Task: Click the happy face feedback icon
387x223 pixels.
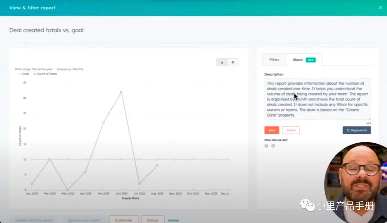Action: coord(266,146)
